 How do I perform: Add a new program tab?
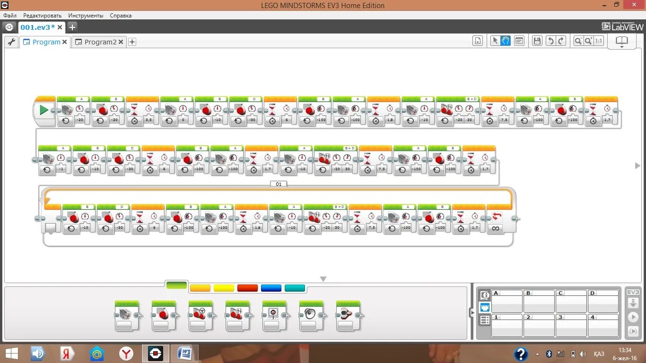[132, 42]
